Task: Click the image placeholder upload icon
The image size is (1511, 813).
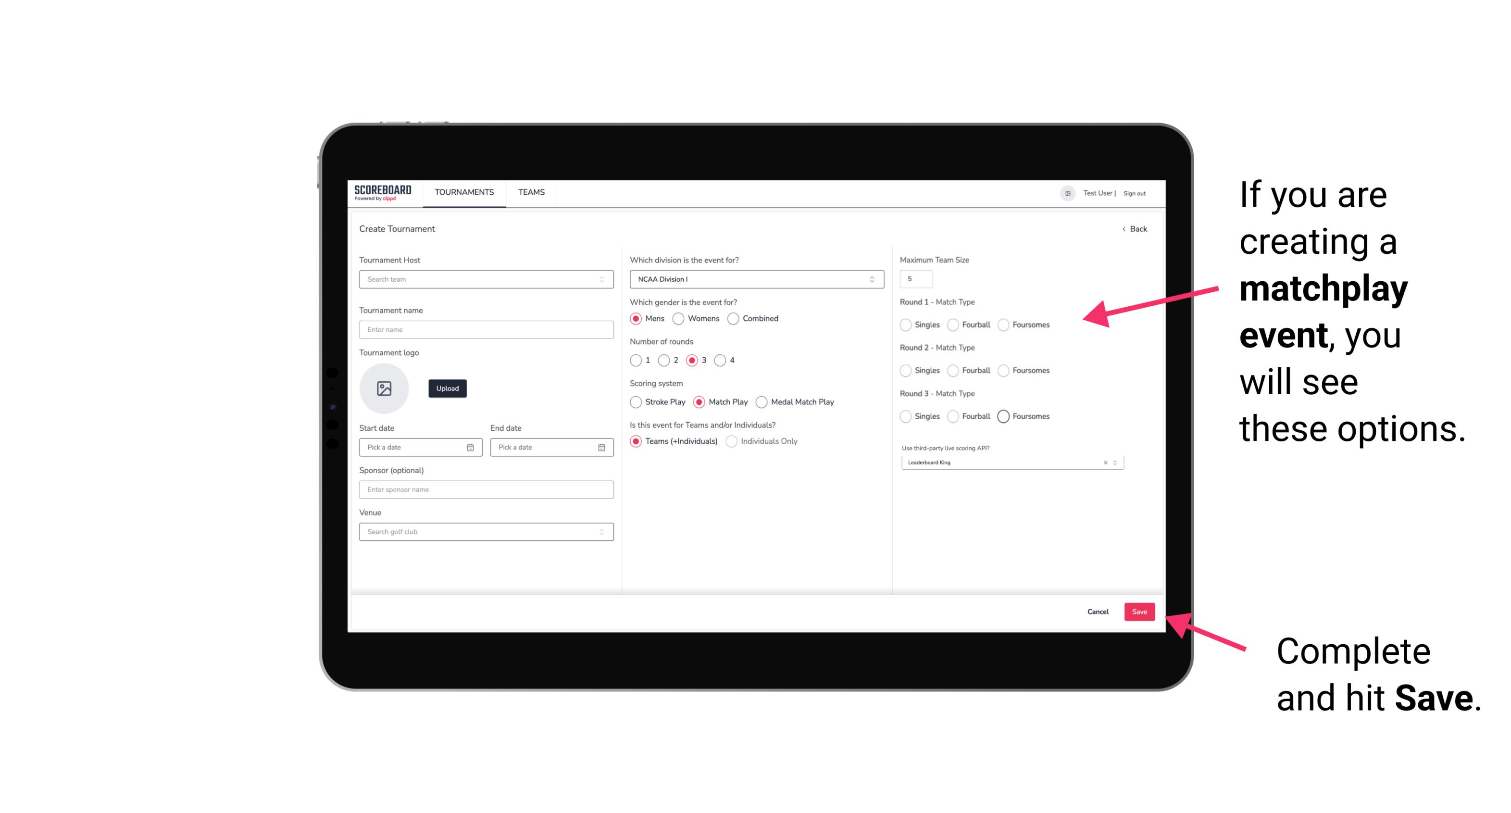Action: pos(385,388)
